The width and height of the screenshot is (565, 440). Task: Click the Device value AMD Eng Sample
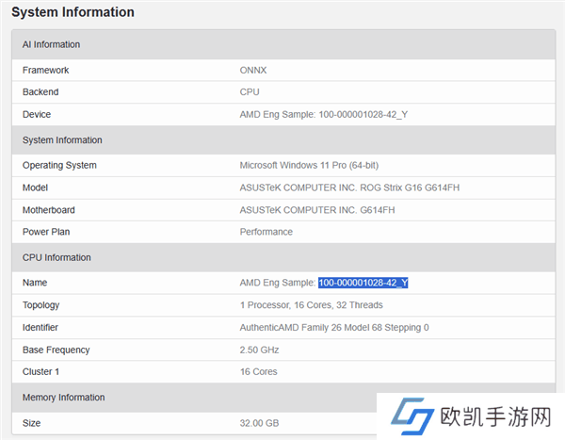324,115
